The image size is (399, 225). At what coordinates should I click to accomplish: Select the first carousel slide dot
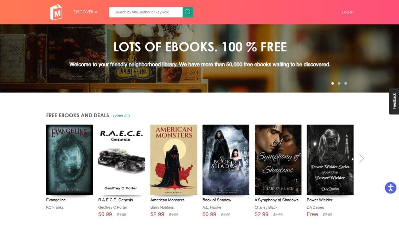(332, 83)
